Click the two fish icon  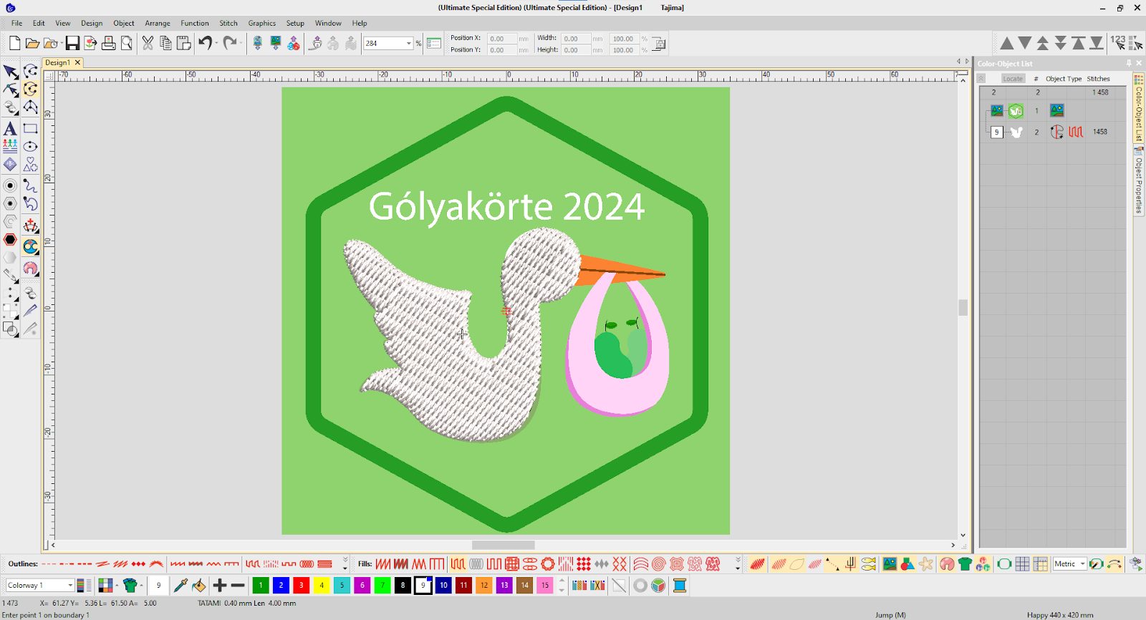coord(869,564)
